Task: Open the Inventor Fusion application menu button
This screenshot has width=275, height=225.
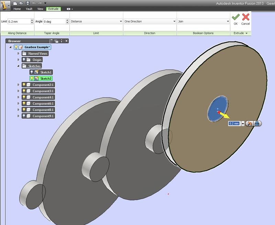Action: pos(5,5)
